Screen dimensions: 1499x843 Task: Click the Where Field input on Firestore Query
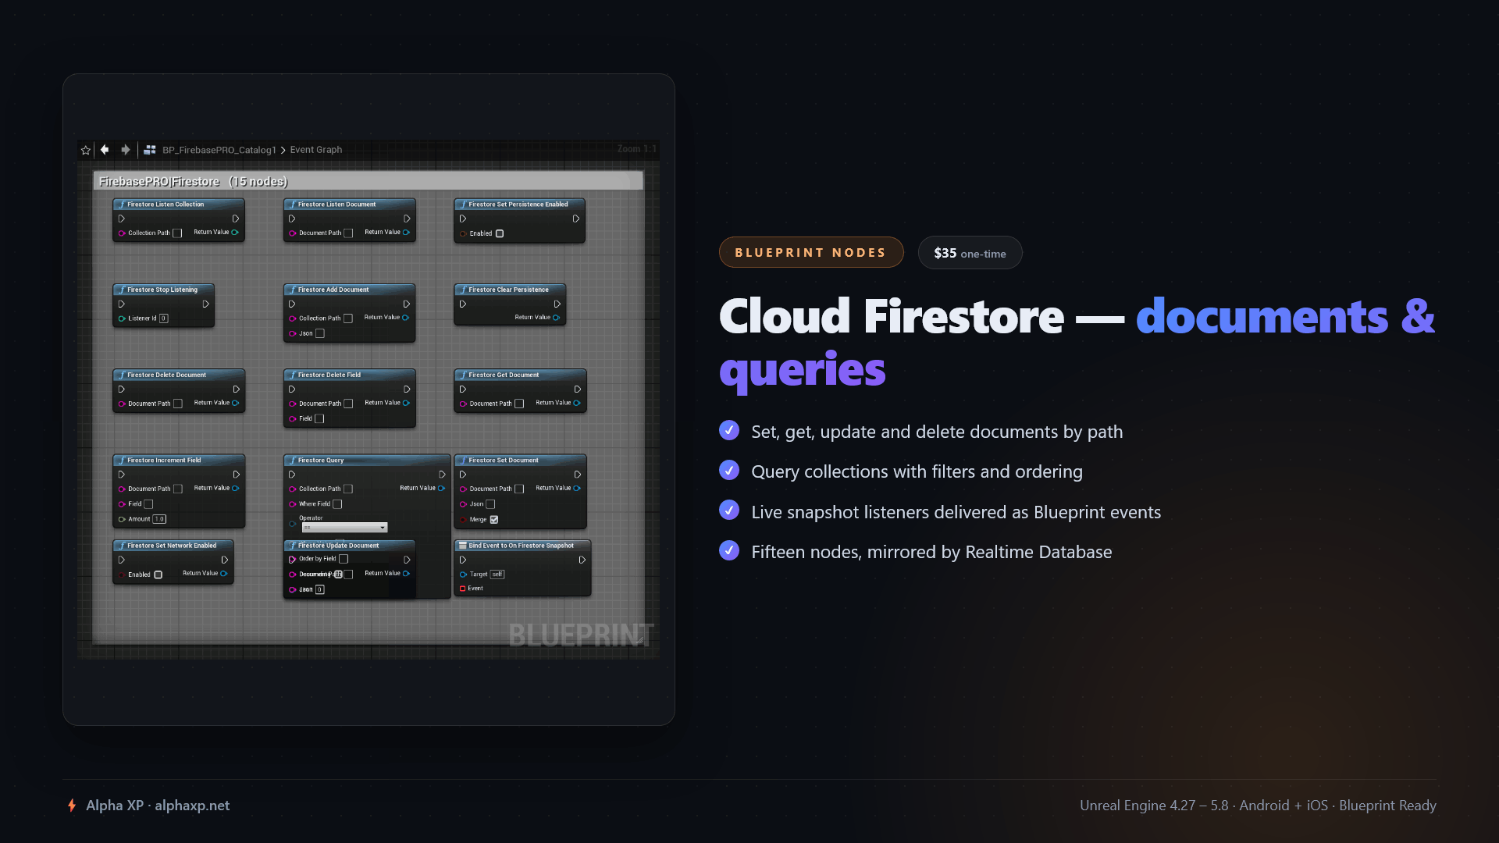(x=337, y=504)
